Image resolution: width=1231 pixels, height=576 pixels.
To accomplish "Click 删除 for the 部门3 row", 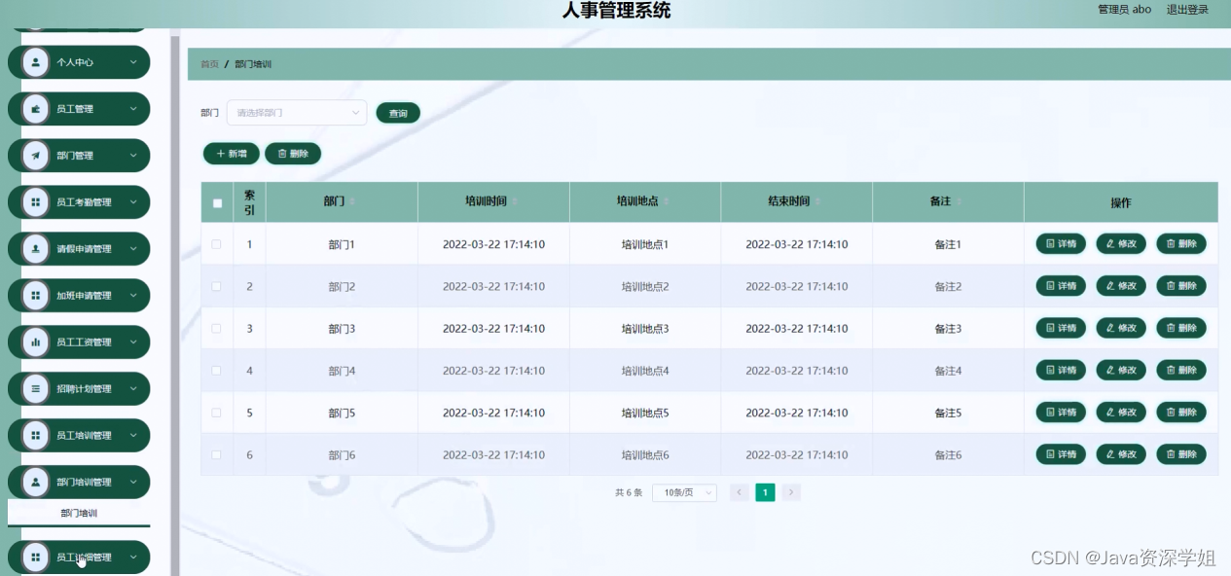I will coord(1181,328).
